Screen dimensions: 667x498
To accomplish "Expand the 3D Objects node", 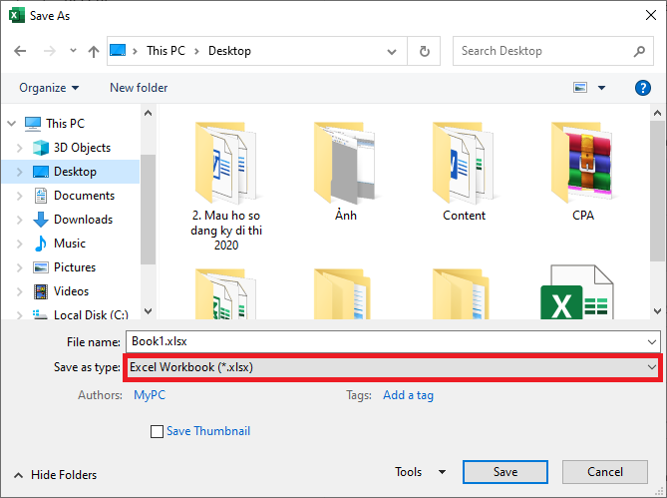I will (x=19, y=148).
